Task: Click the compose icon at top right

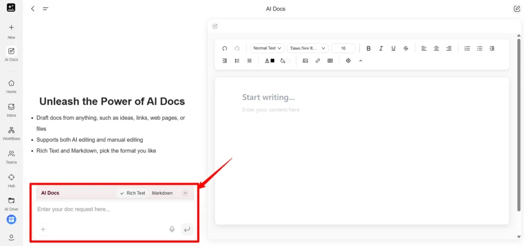Action: [x=517, y=9]
